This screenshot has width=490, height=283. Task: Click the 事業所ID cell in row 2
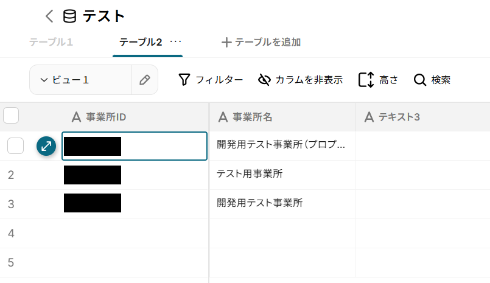click(x=135, y=175)
